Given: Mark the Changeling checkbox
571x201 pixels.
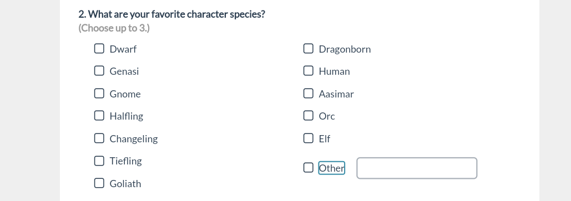Looking at the screenshot, I should point(99,138).
